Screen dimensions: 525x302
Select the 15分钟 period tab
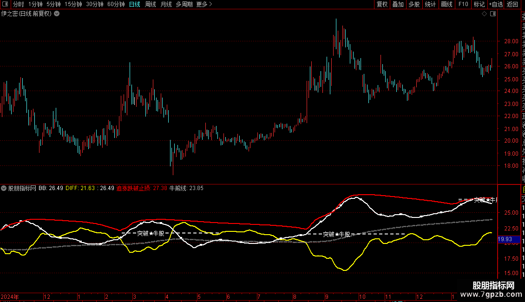[73, 4]
